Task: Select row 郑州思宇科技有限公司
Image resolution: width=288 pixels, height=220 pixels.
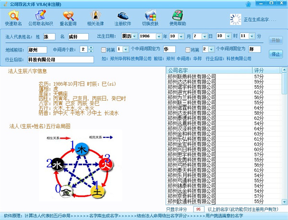Action: pos(224,155)
